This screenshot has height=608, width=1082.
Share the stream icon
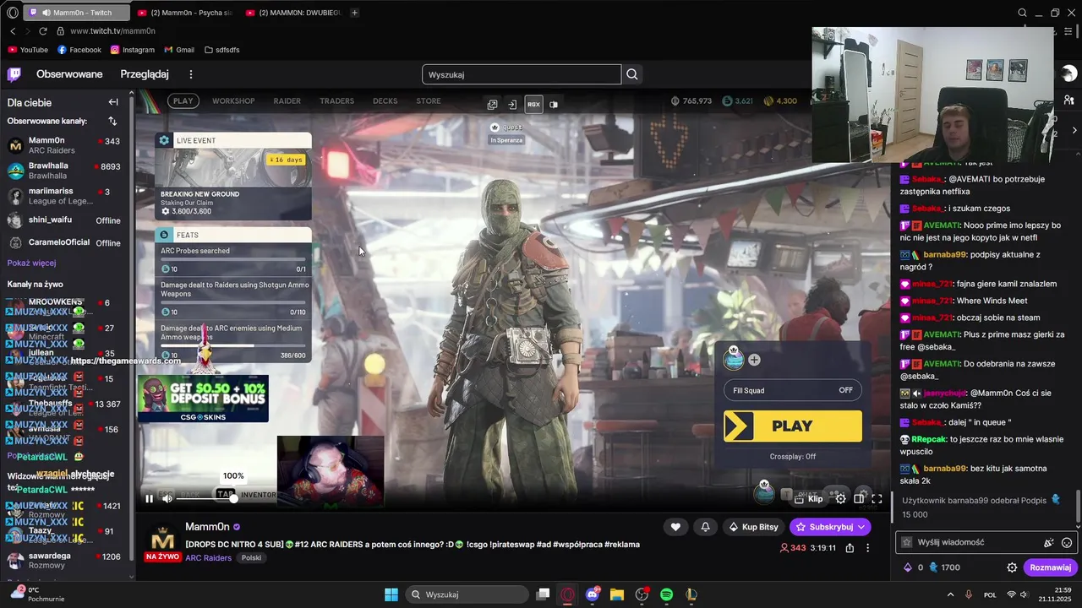pyautogui.click(x=850, y=548)
